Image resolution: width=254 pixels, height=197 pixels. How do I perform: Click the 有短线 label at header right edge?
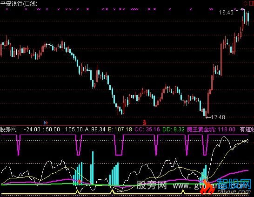(x=247, y=129)
